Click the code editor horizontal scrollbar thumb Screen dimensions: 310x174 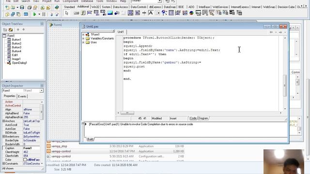(x=127, y=113)
